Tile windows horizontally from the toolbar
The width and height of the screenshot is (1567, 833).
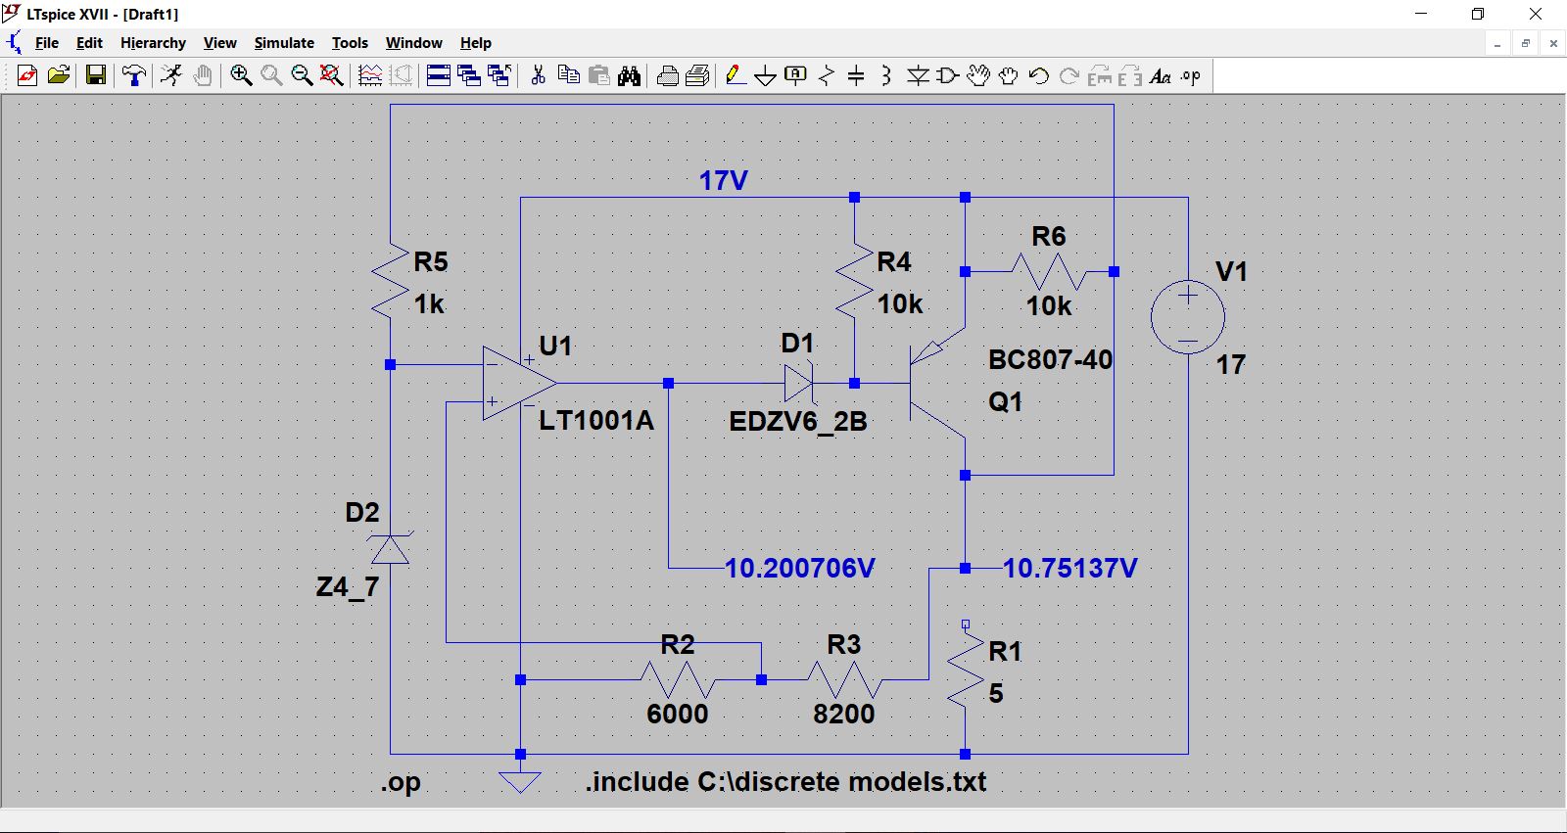point(439,75)
